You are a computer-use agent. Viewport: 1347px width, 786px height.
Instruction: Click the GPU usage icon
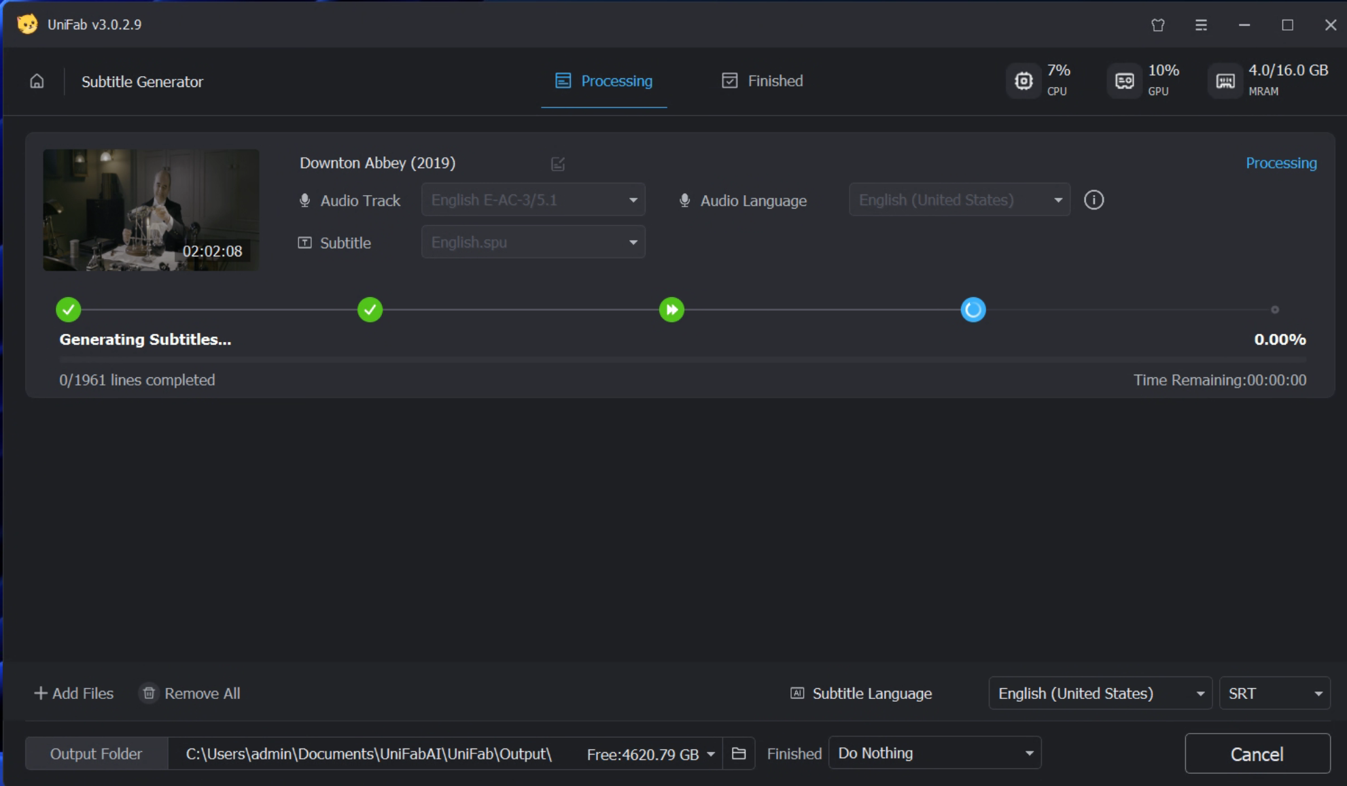[1124, 81]
